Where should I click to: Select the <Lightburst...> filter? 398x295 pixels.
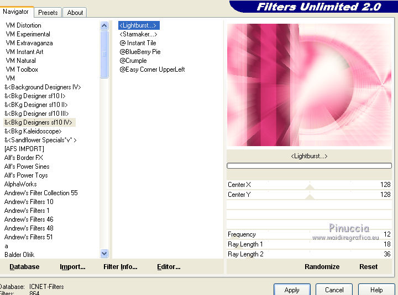click(139, 25)
